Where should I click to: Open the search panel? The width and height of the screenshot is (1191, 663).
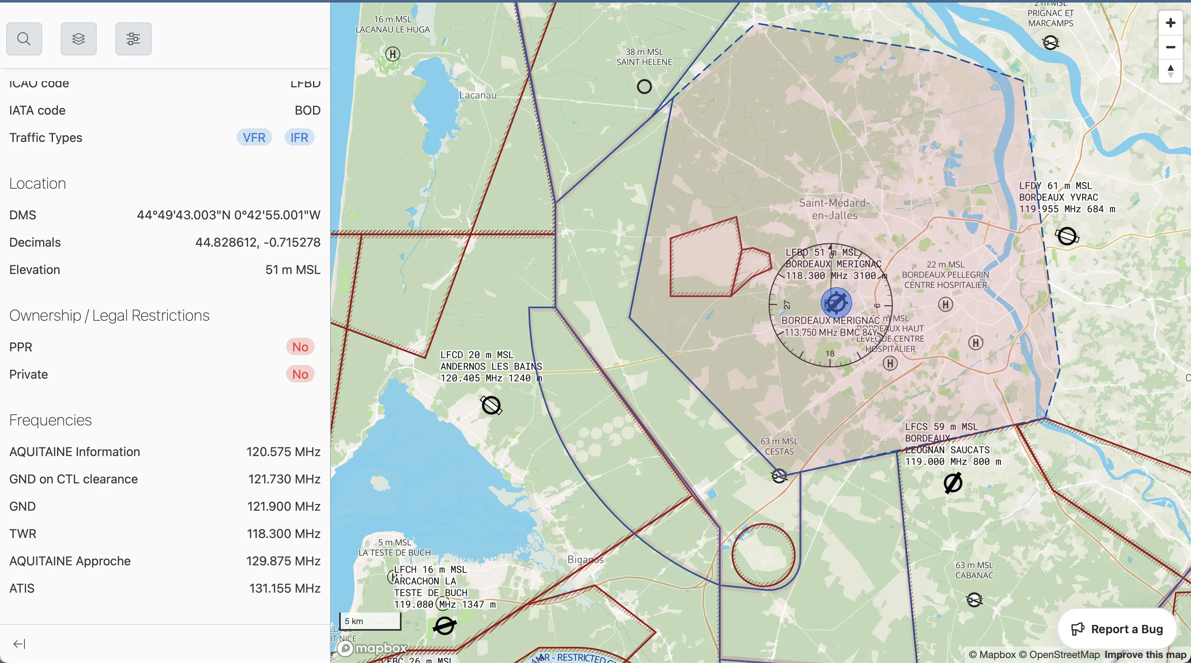pyautogui.click(x=24, y=39)
